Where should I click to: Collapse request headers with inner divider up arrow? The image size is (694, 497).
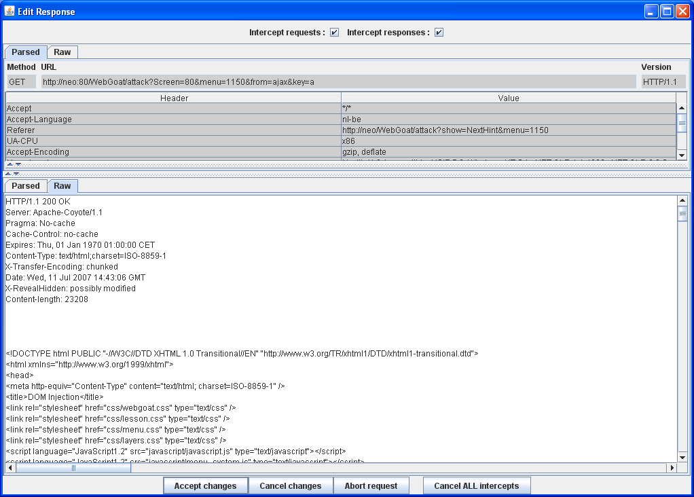click(x=10, y=164)
